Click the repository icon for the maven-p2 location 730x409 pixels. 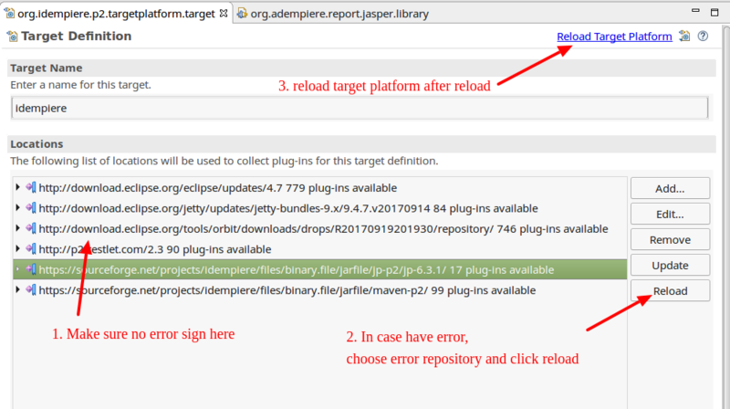pyautogui.click(x=31, y=290)
